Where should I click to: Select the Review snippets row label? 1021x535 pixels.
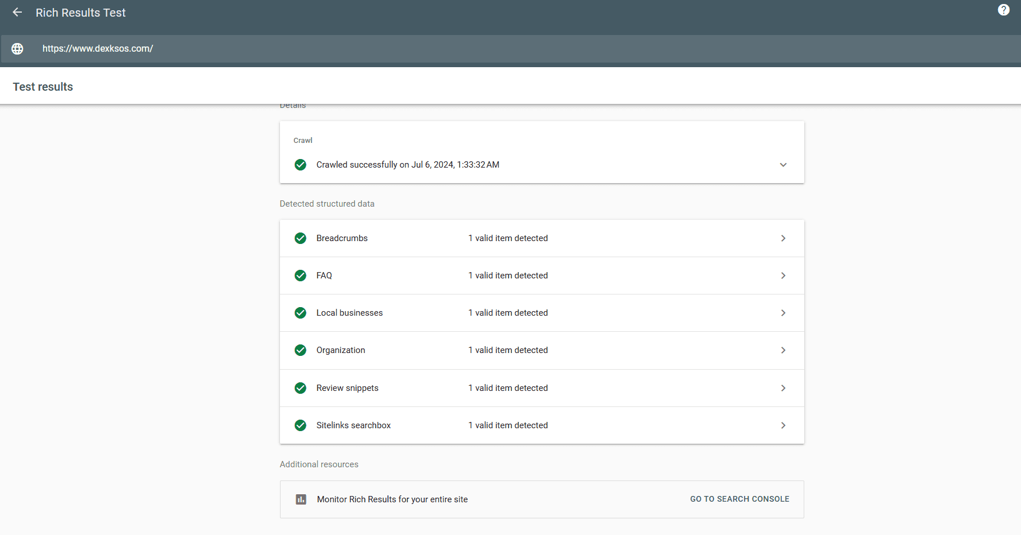[x=347, y=388]
